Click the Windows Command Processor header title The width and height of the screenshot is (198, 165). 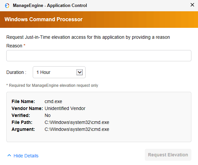44,19
